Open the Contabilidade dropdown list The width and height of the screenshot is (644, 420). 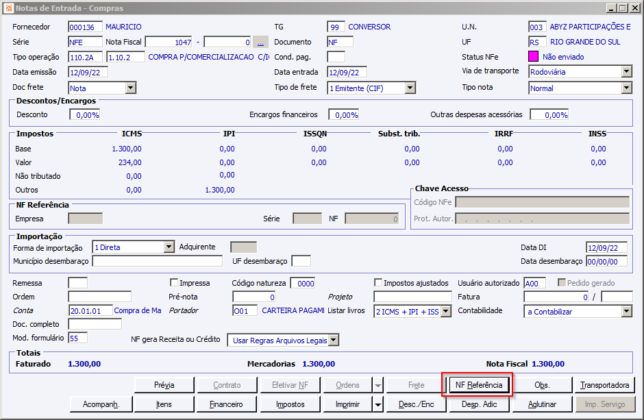pyautogui.click(x=626, y=312)
